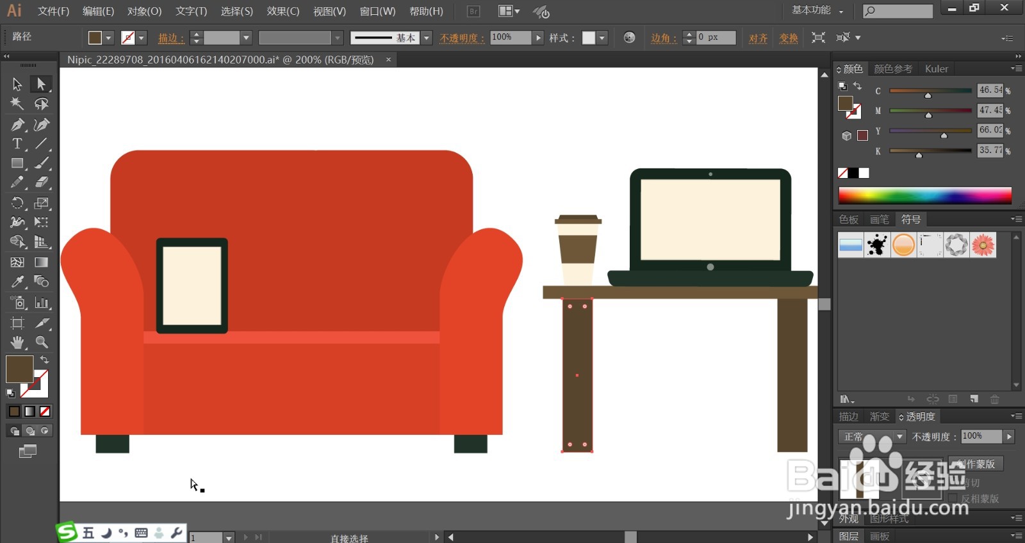Select the Shape Builder tool
Image resolution: width=1025 pixels, height=543 pixels.
17,242
